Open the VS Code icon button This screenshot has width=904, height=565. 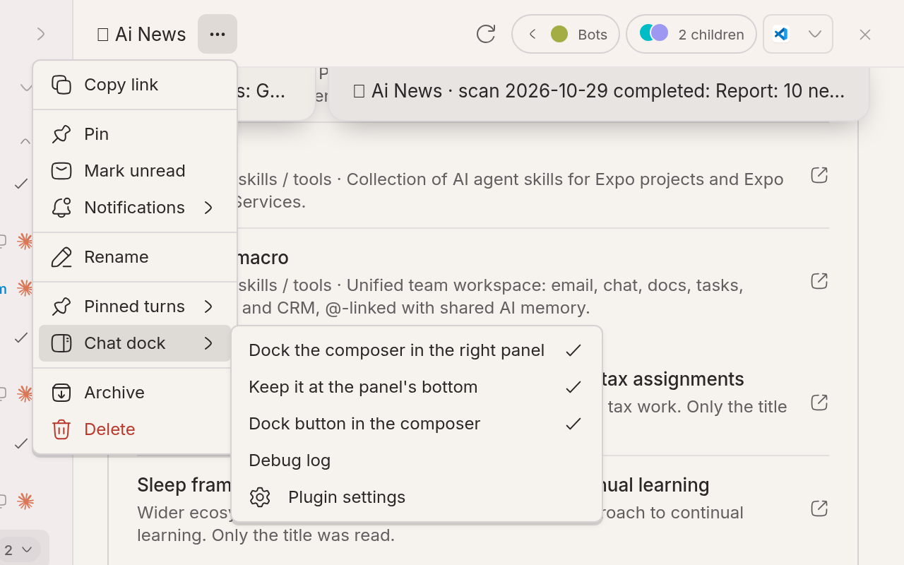(x=780, y=34)
